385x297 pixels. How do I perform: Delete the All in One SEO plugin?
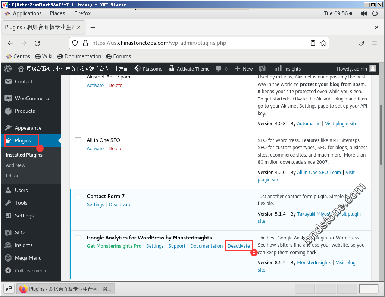tap(115, 149)
